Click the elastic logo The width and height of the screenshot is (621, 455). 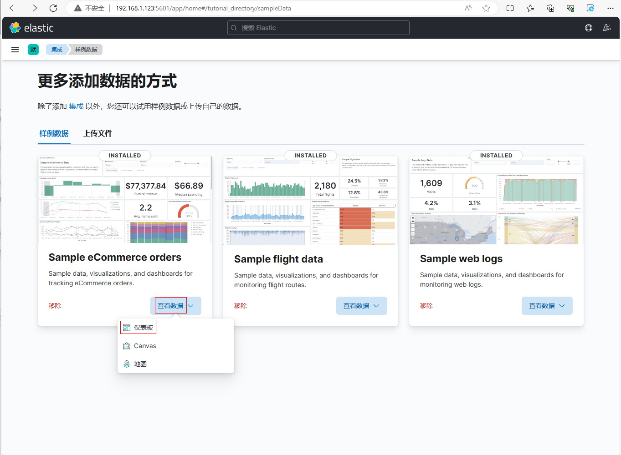tap(31, 28)
